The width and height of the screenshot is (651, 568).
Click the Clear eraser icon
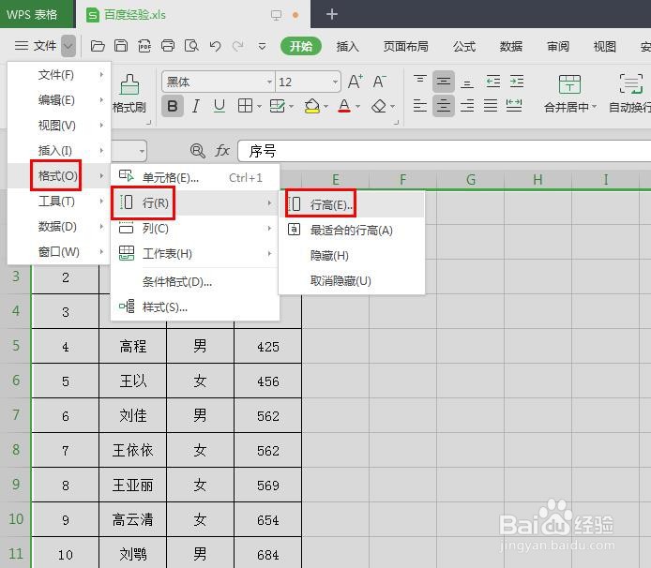(x=379, y=106)
